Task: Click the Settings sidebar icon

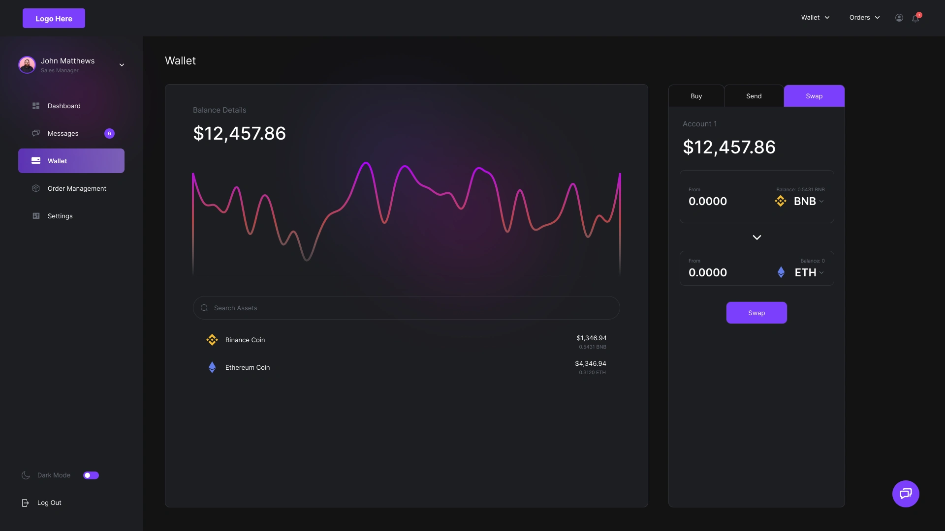Action: click(36, 216)
